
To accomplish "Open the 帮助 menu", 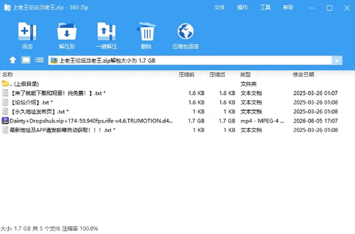I will 288,7.
